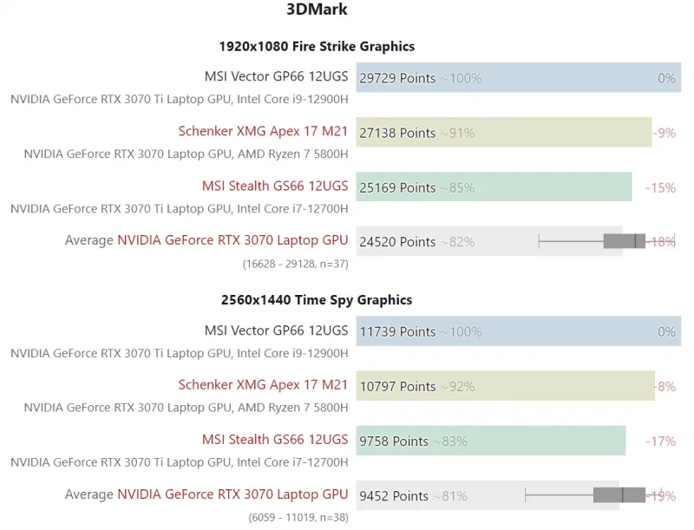Screen dimensions: 694x530
Task: Open Schenker XMG Apex 17 M21 link under Time Spy
Action: coord(263,385)
